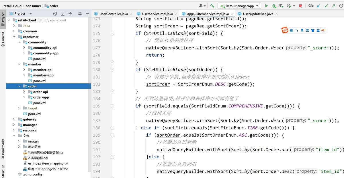
Task: Select the .editorconfig file
Action: (32, 175)
